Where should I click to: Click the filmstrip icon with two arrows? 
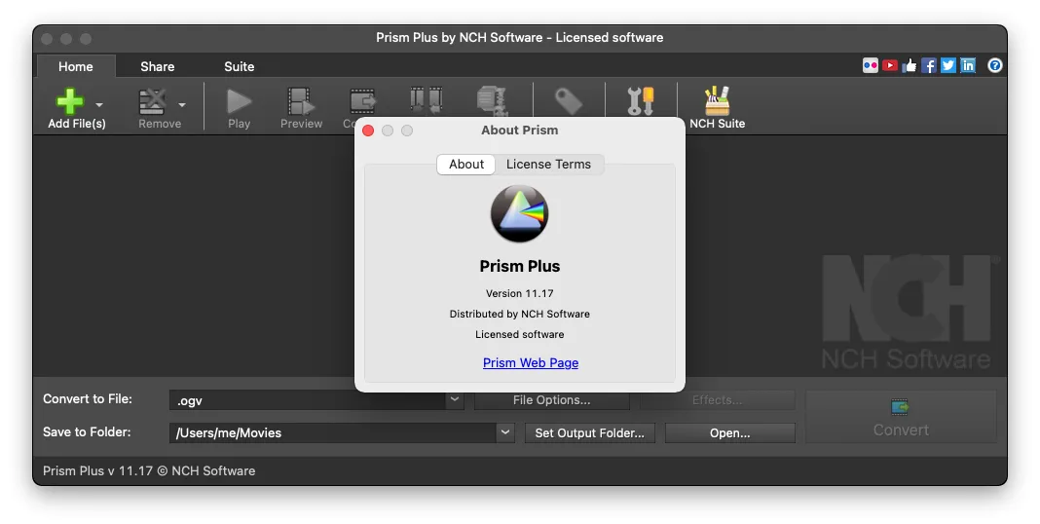point(426,100)
